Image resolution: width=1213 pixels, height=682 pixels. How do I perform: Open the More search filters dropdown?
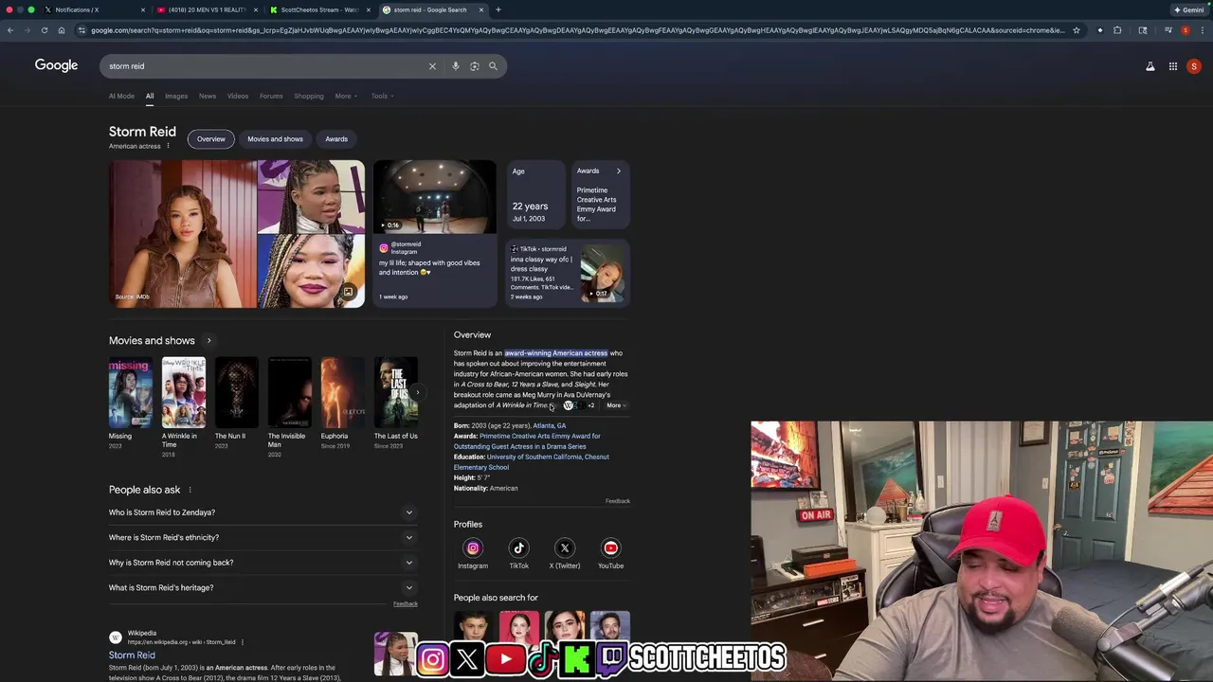click(346, 96)
